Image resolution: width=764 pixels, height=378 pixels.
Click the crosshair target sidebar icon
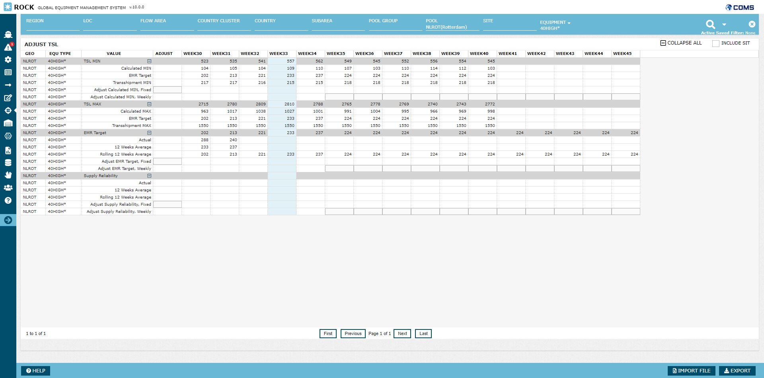8,111
